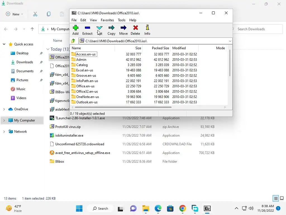
Task: Collapse the Today (13) group
Action: point(48,49)
